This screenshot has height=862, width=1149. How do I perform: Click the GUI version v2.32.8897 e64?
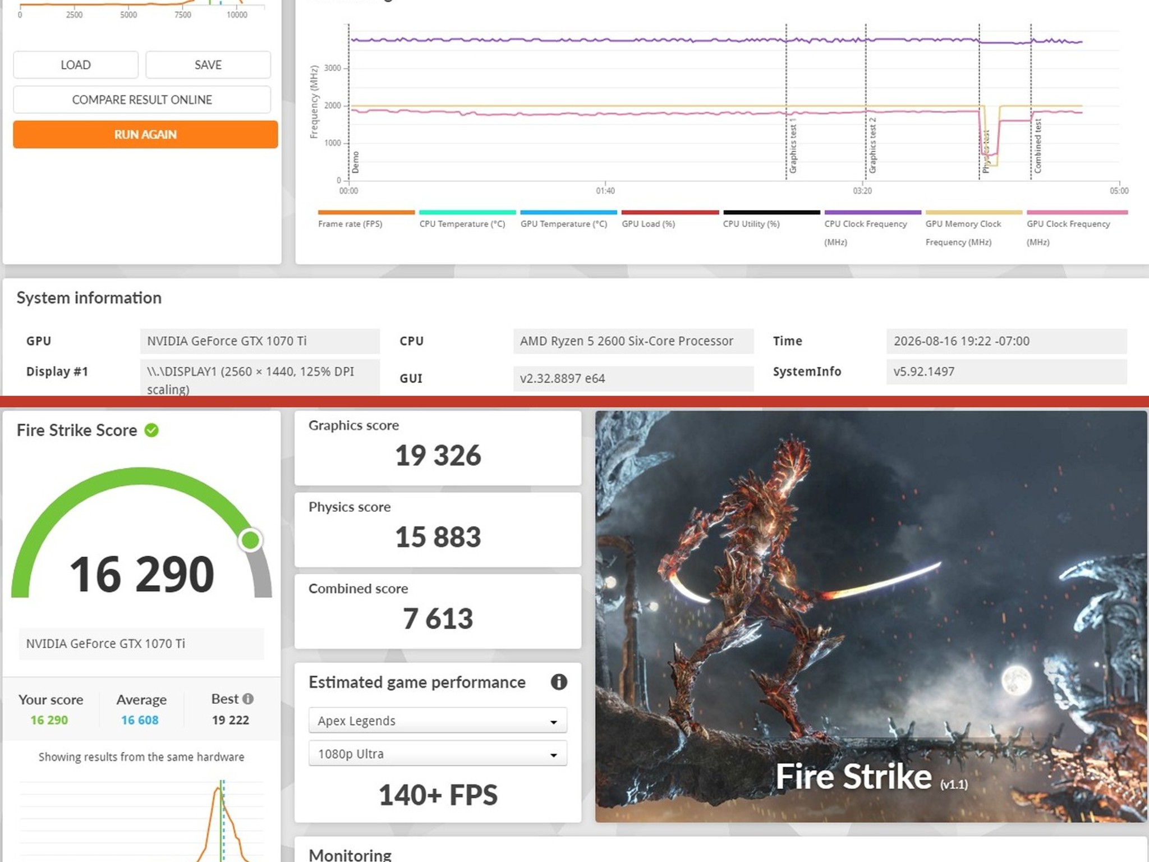633,378
